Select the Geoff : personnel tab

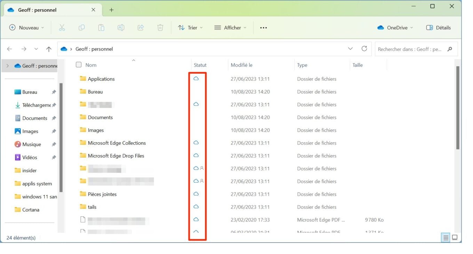click(x=53, y=10)
